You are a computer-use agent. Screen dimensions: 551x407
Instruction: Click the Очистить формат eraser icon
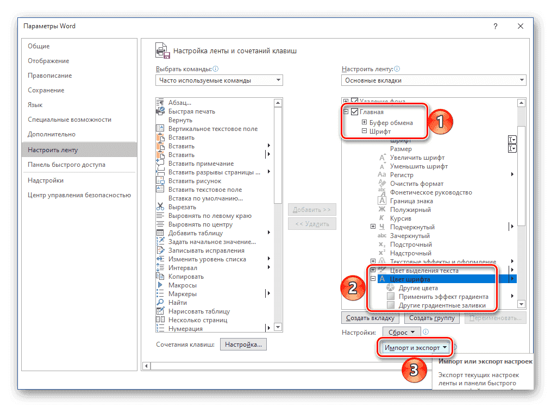pyautogui.click(x=382, y=184)
